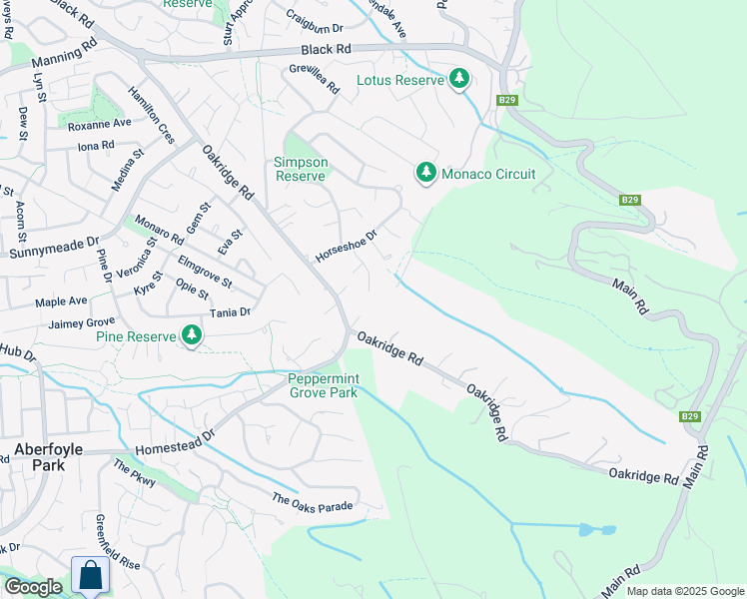Click the Lotus Reserve park pin icon
The width and height of the screenshot is (747, 599).
(x=459, y=79)
